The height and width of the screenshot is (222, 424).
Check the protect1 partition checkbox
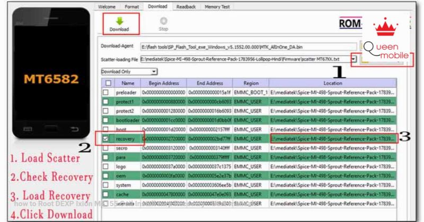(105, 101)
